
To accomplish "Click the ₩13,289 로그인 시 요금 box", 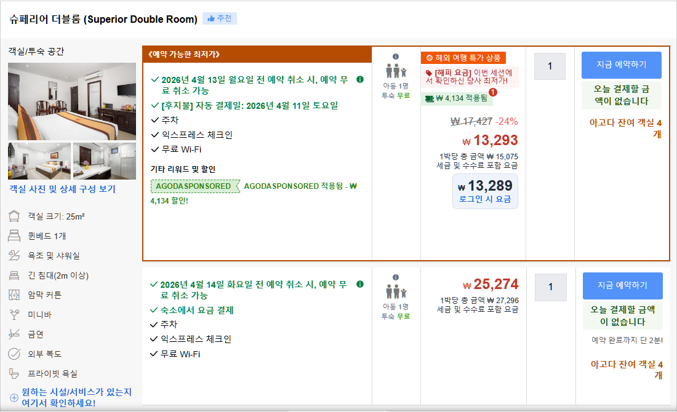I will pyautogui.click(x=485, y=191).
